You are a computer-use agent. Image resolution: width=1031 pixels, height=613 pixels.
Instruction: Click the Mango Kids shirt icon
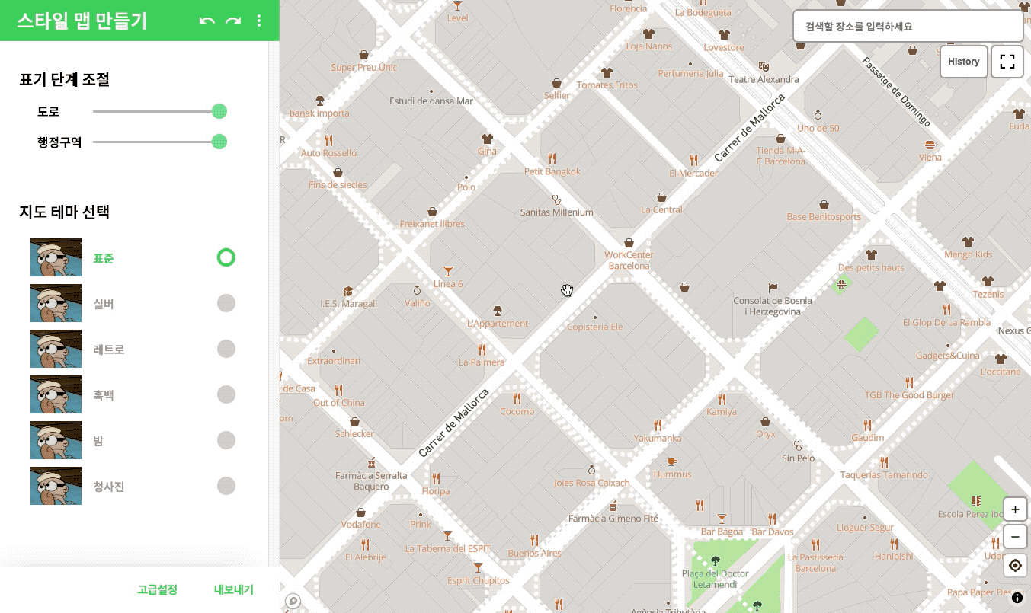point(968,242)
